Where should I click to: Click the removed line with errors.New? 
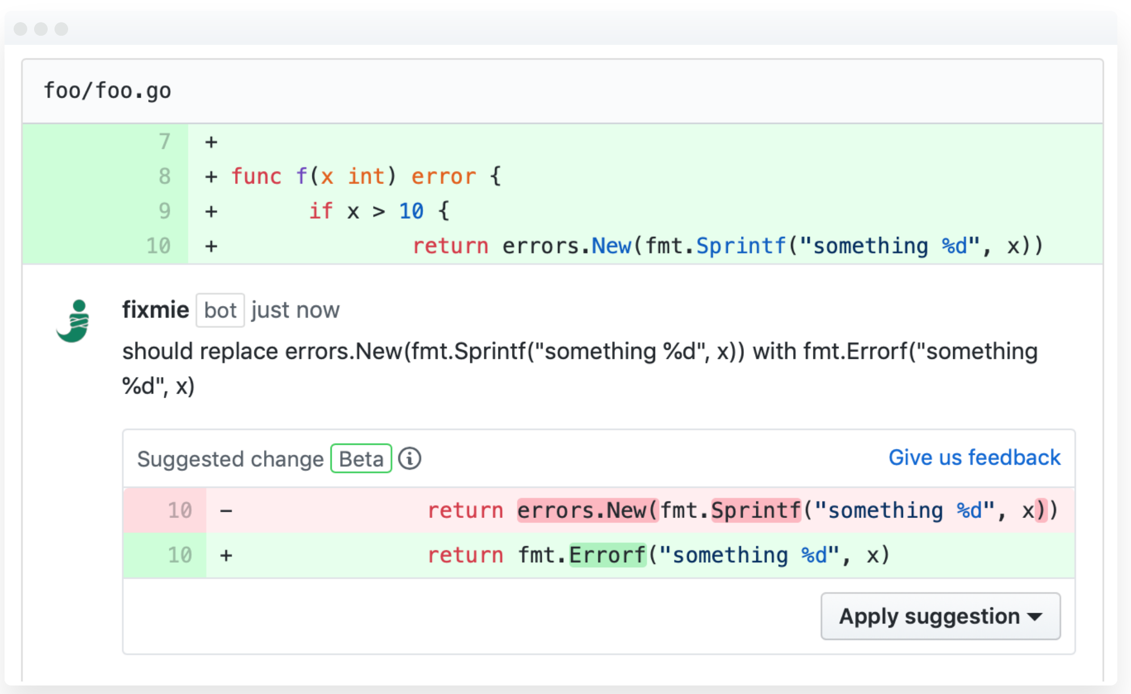[x=625, y=510]
